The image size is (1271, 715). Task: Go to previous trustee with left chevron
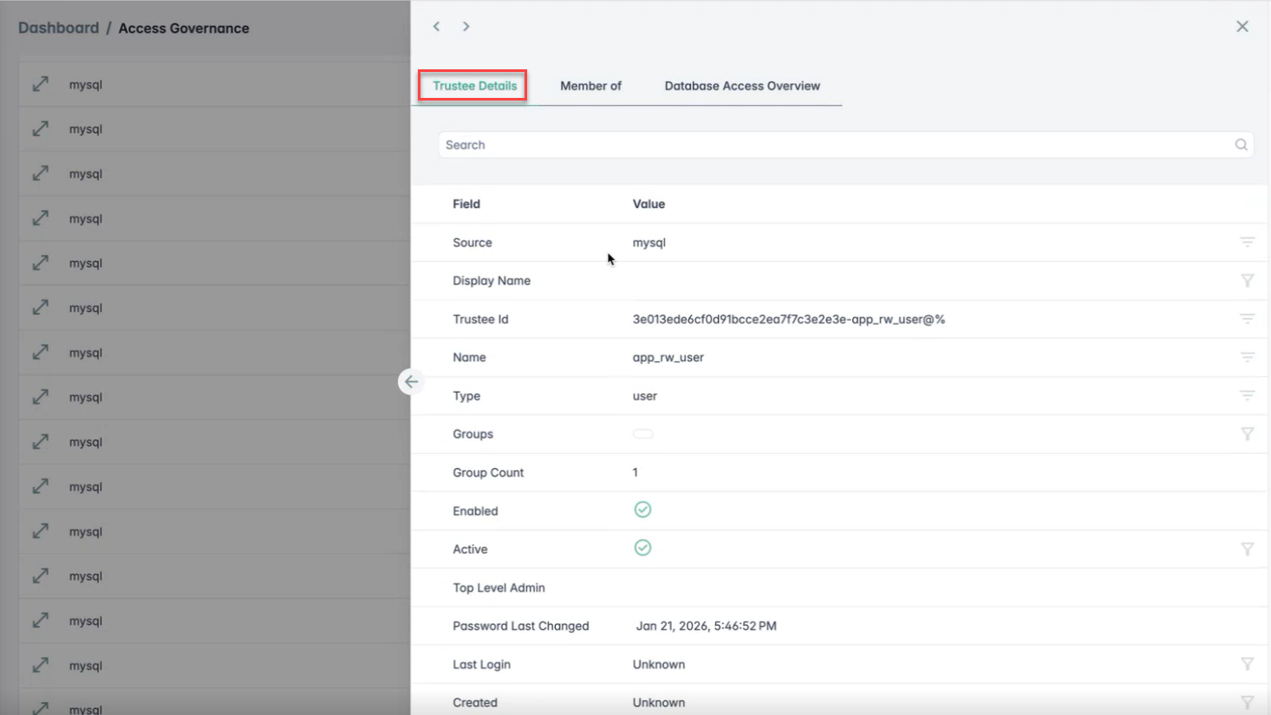(437, 27)
